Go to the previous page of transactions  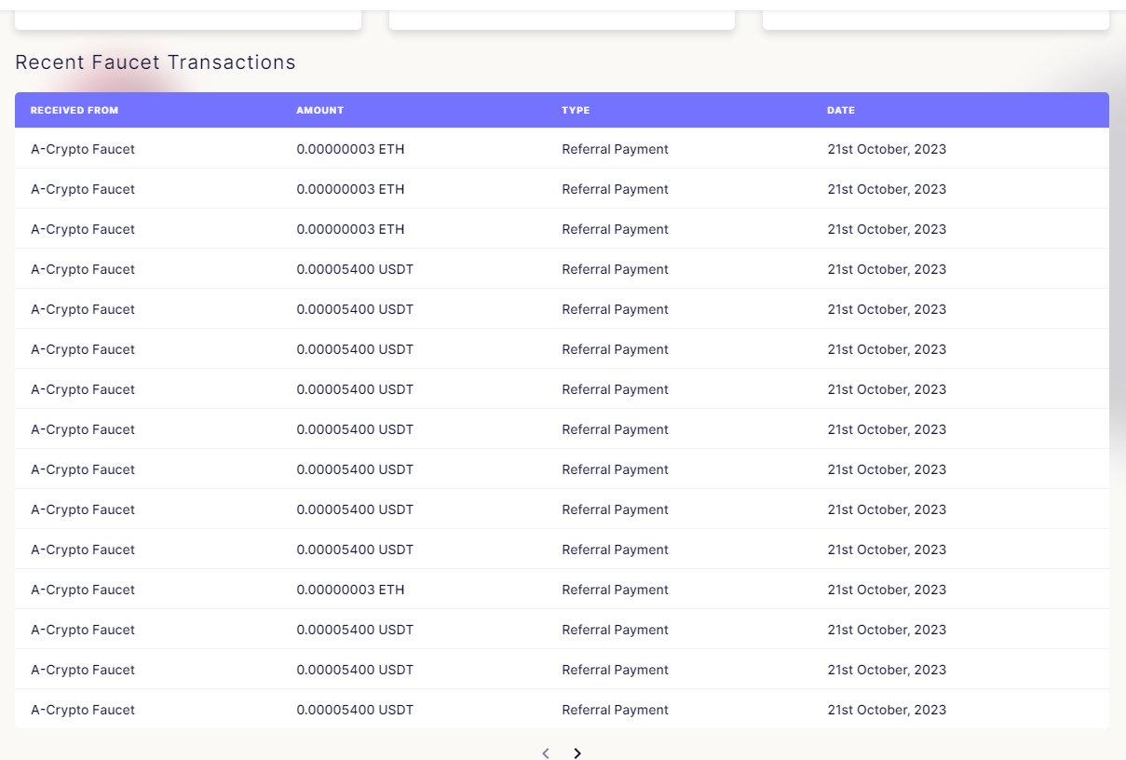coord(546,753)
